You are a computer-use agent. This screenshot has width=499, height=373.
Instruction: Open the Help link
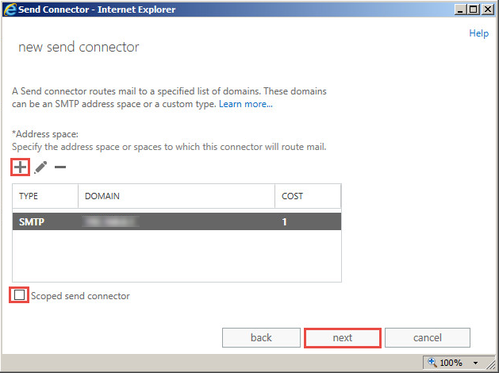click(478, 33)
